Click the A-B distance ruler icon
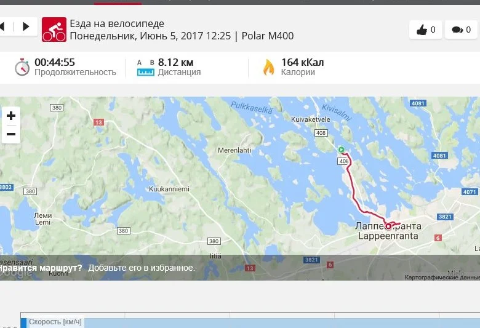Screen dimensions: 480x328 point(145,68)
